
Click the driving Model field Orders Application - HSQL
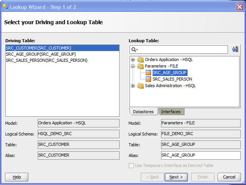[x=78, y=123]
